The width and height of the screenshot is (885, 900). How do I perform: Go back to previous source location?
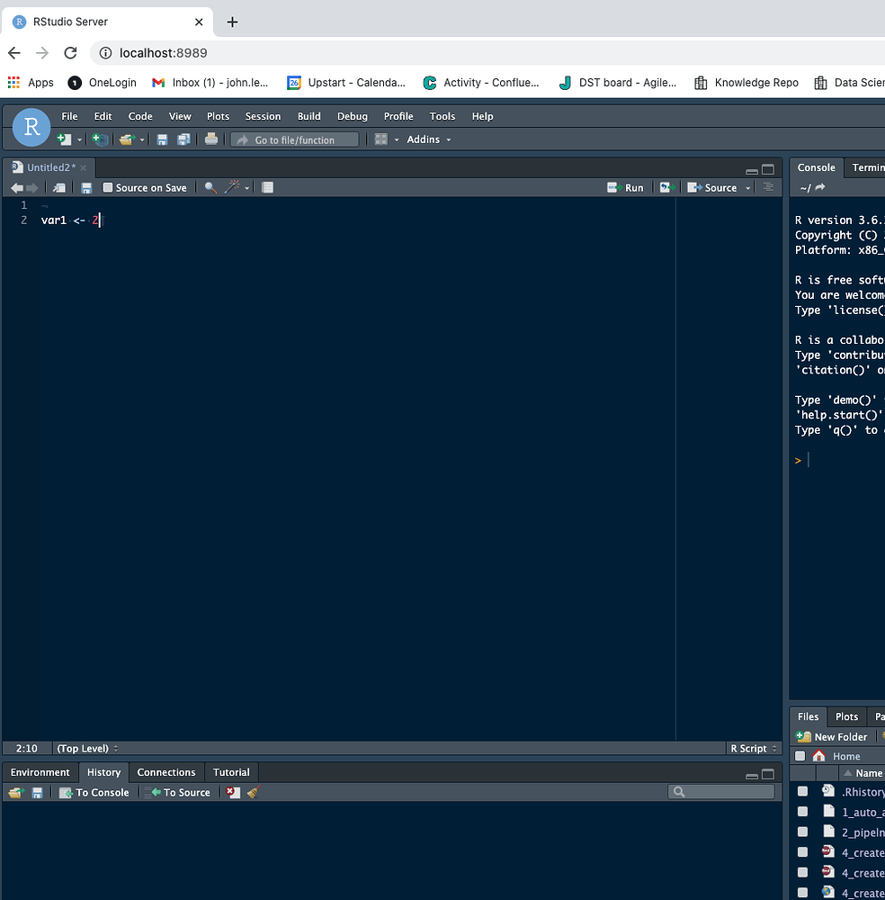17,188
